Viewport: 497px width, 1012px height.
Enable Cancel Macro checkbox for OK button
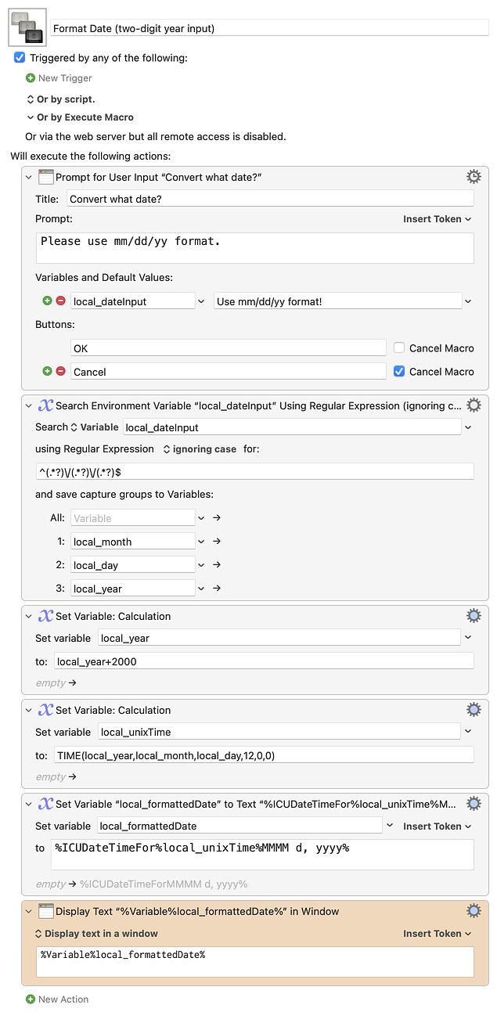pyautogui.click(x=399, y=348)
